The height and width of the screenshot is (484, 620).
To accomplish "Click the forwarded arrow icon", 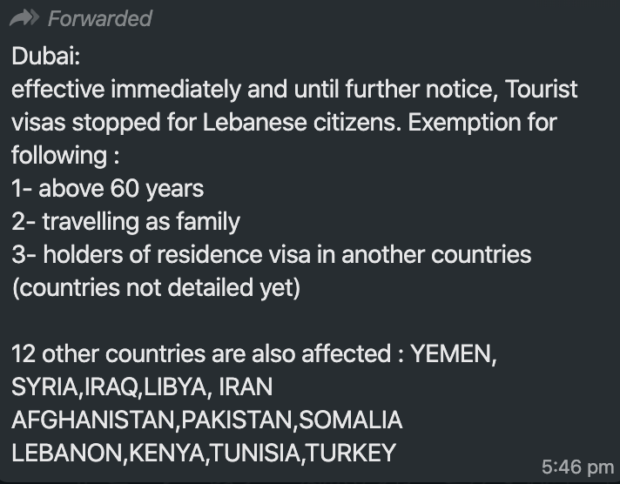I will coord(24,18).
